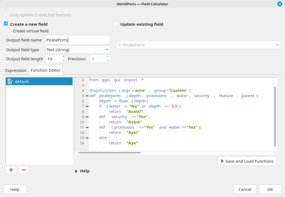
Task: Click Save and Load Functions button
Action: point(247,161)
